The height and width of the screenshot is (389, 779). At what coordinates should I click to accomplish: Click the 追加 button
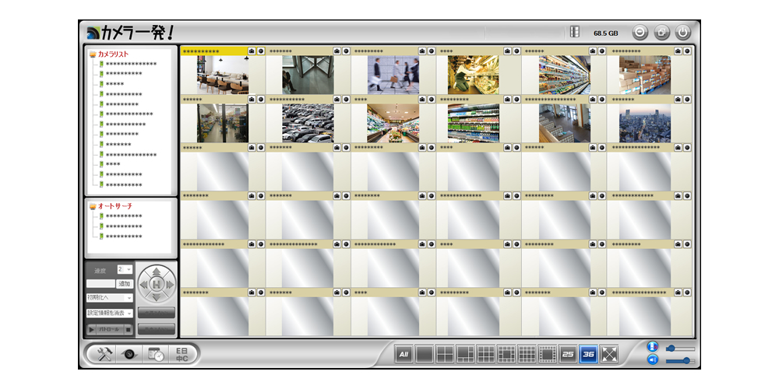click(x=125, y=283)
